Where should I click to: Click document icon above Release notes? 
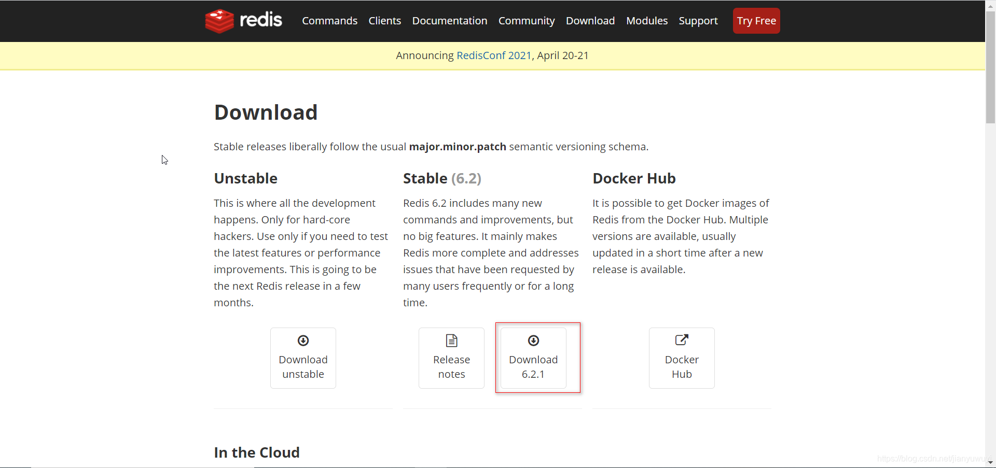click(451, 341)
